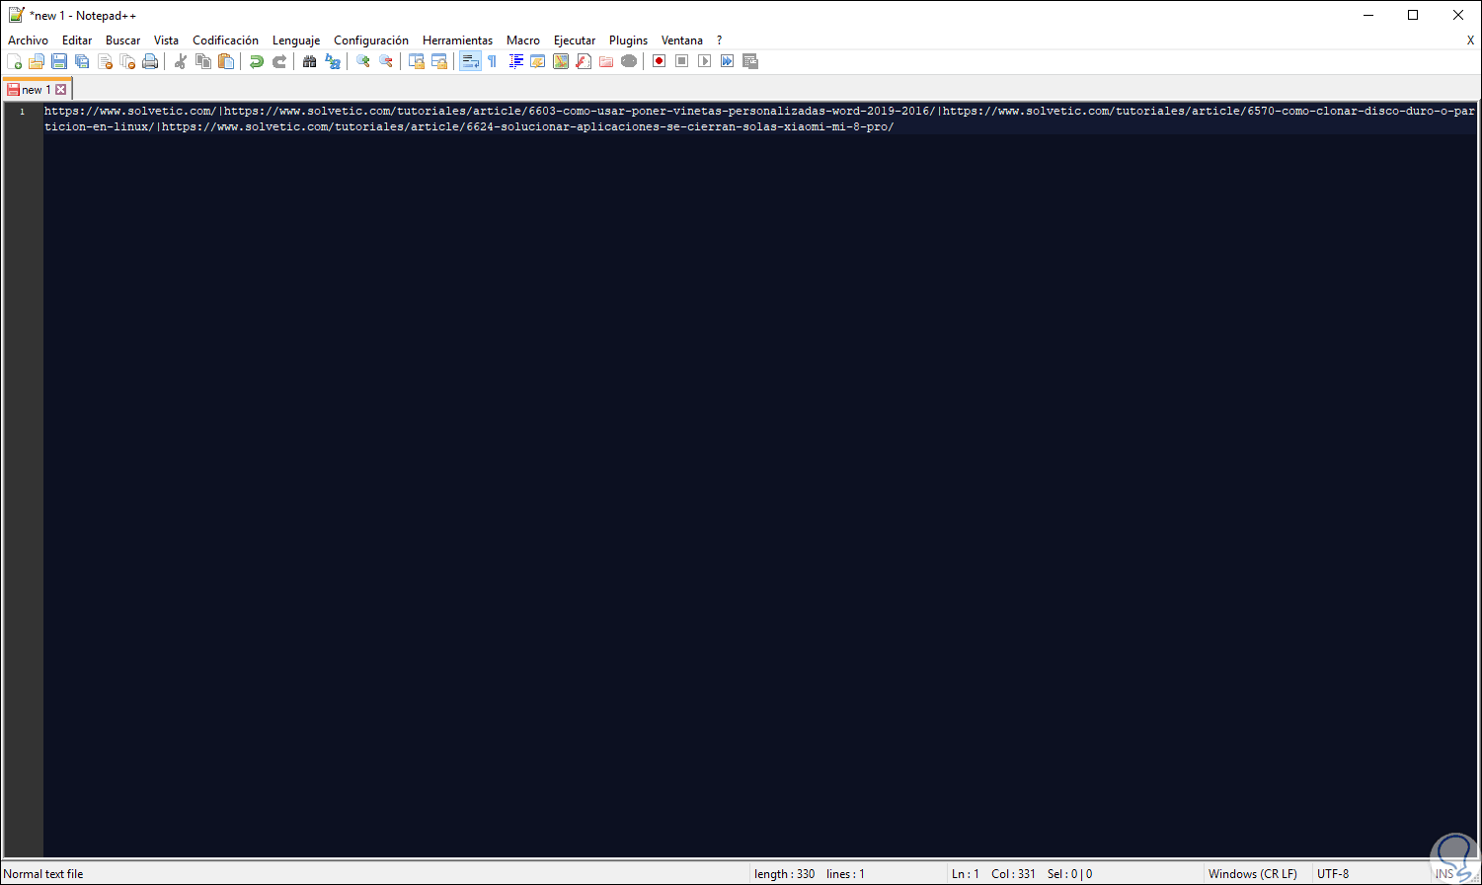
Task: Click 'Col : 331' in the status bar
Action: [x=1014, y=874]
